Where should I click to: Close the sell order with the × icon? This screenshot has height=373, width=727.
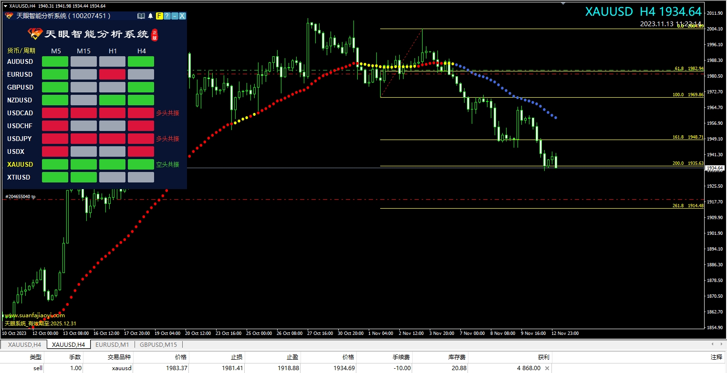(x=547, y=368)
